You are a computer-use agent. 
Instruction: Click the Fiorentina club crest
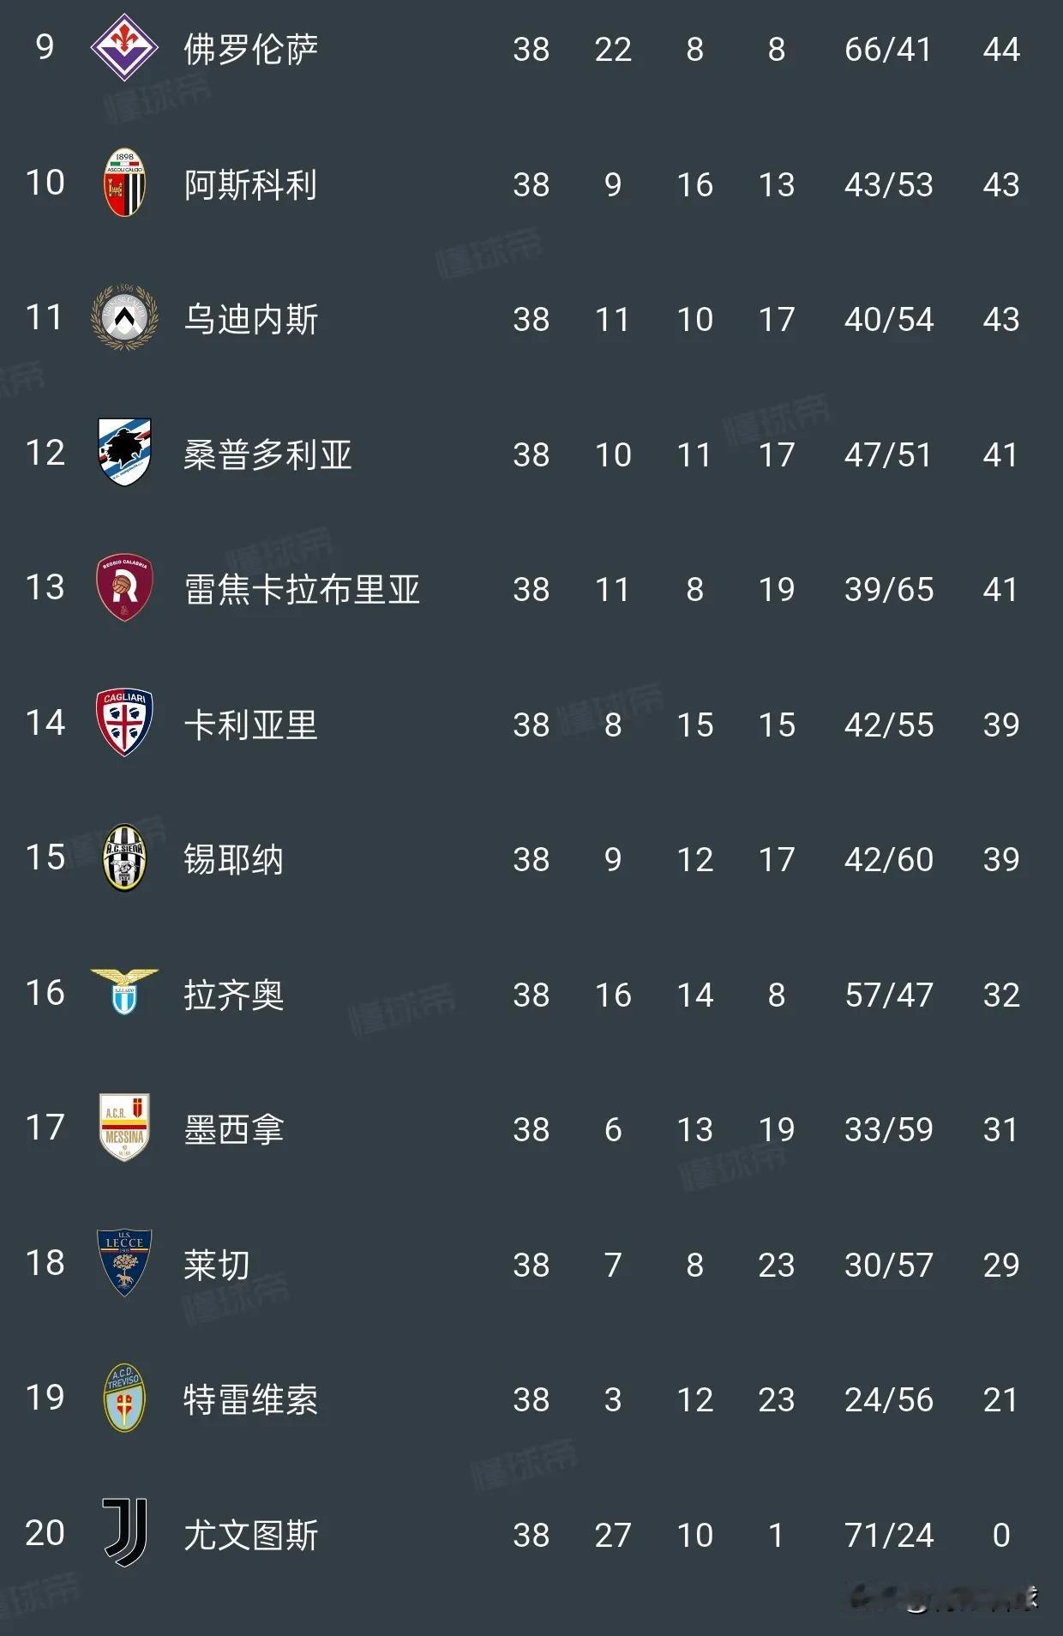point(124,47)
